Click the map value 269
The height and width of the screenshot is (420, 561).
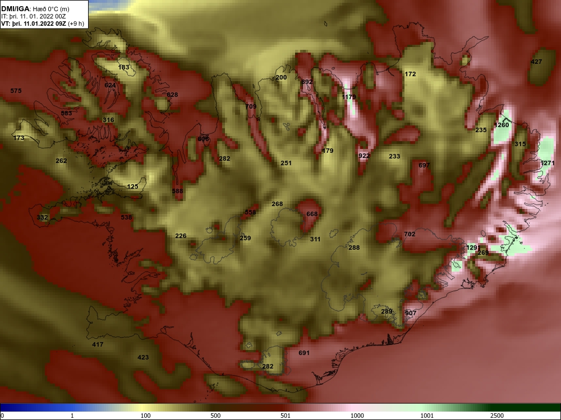(x=483, y=253)
